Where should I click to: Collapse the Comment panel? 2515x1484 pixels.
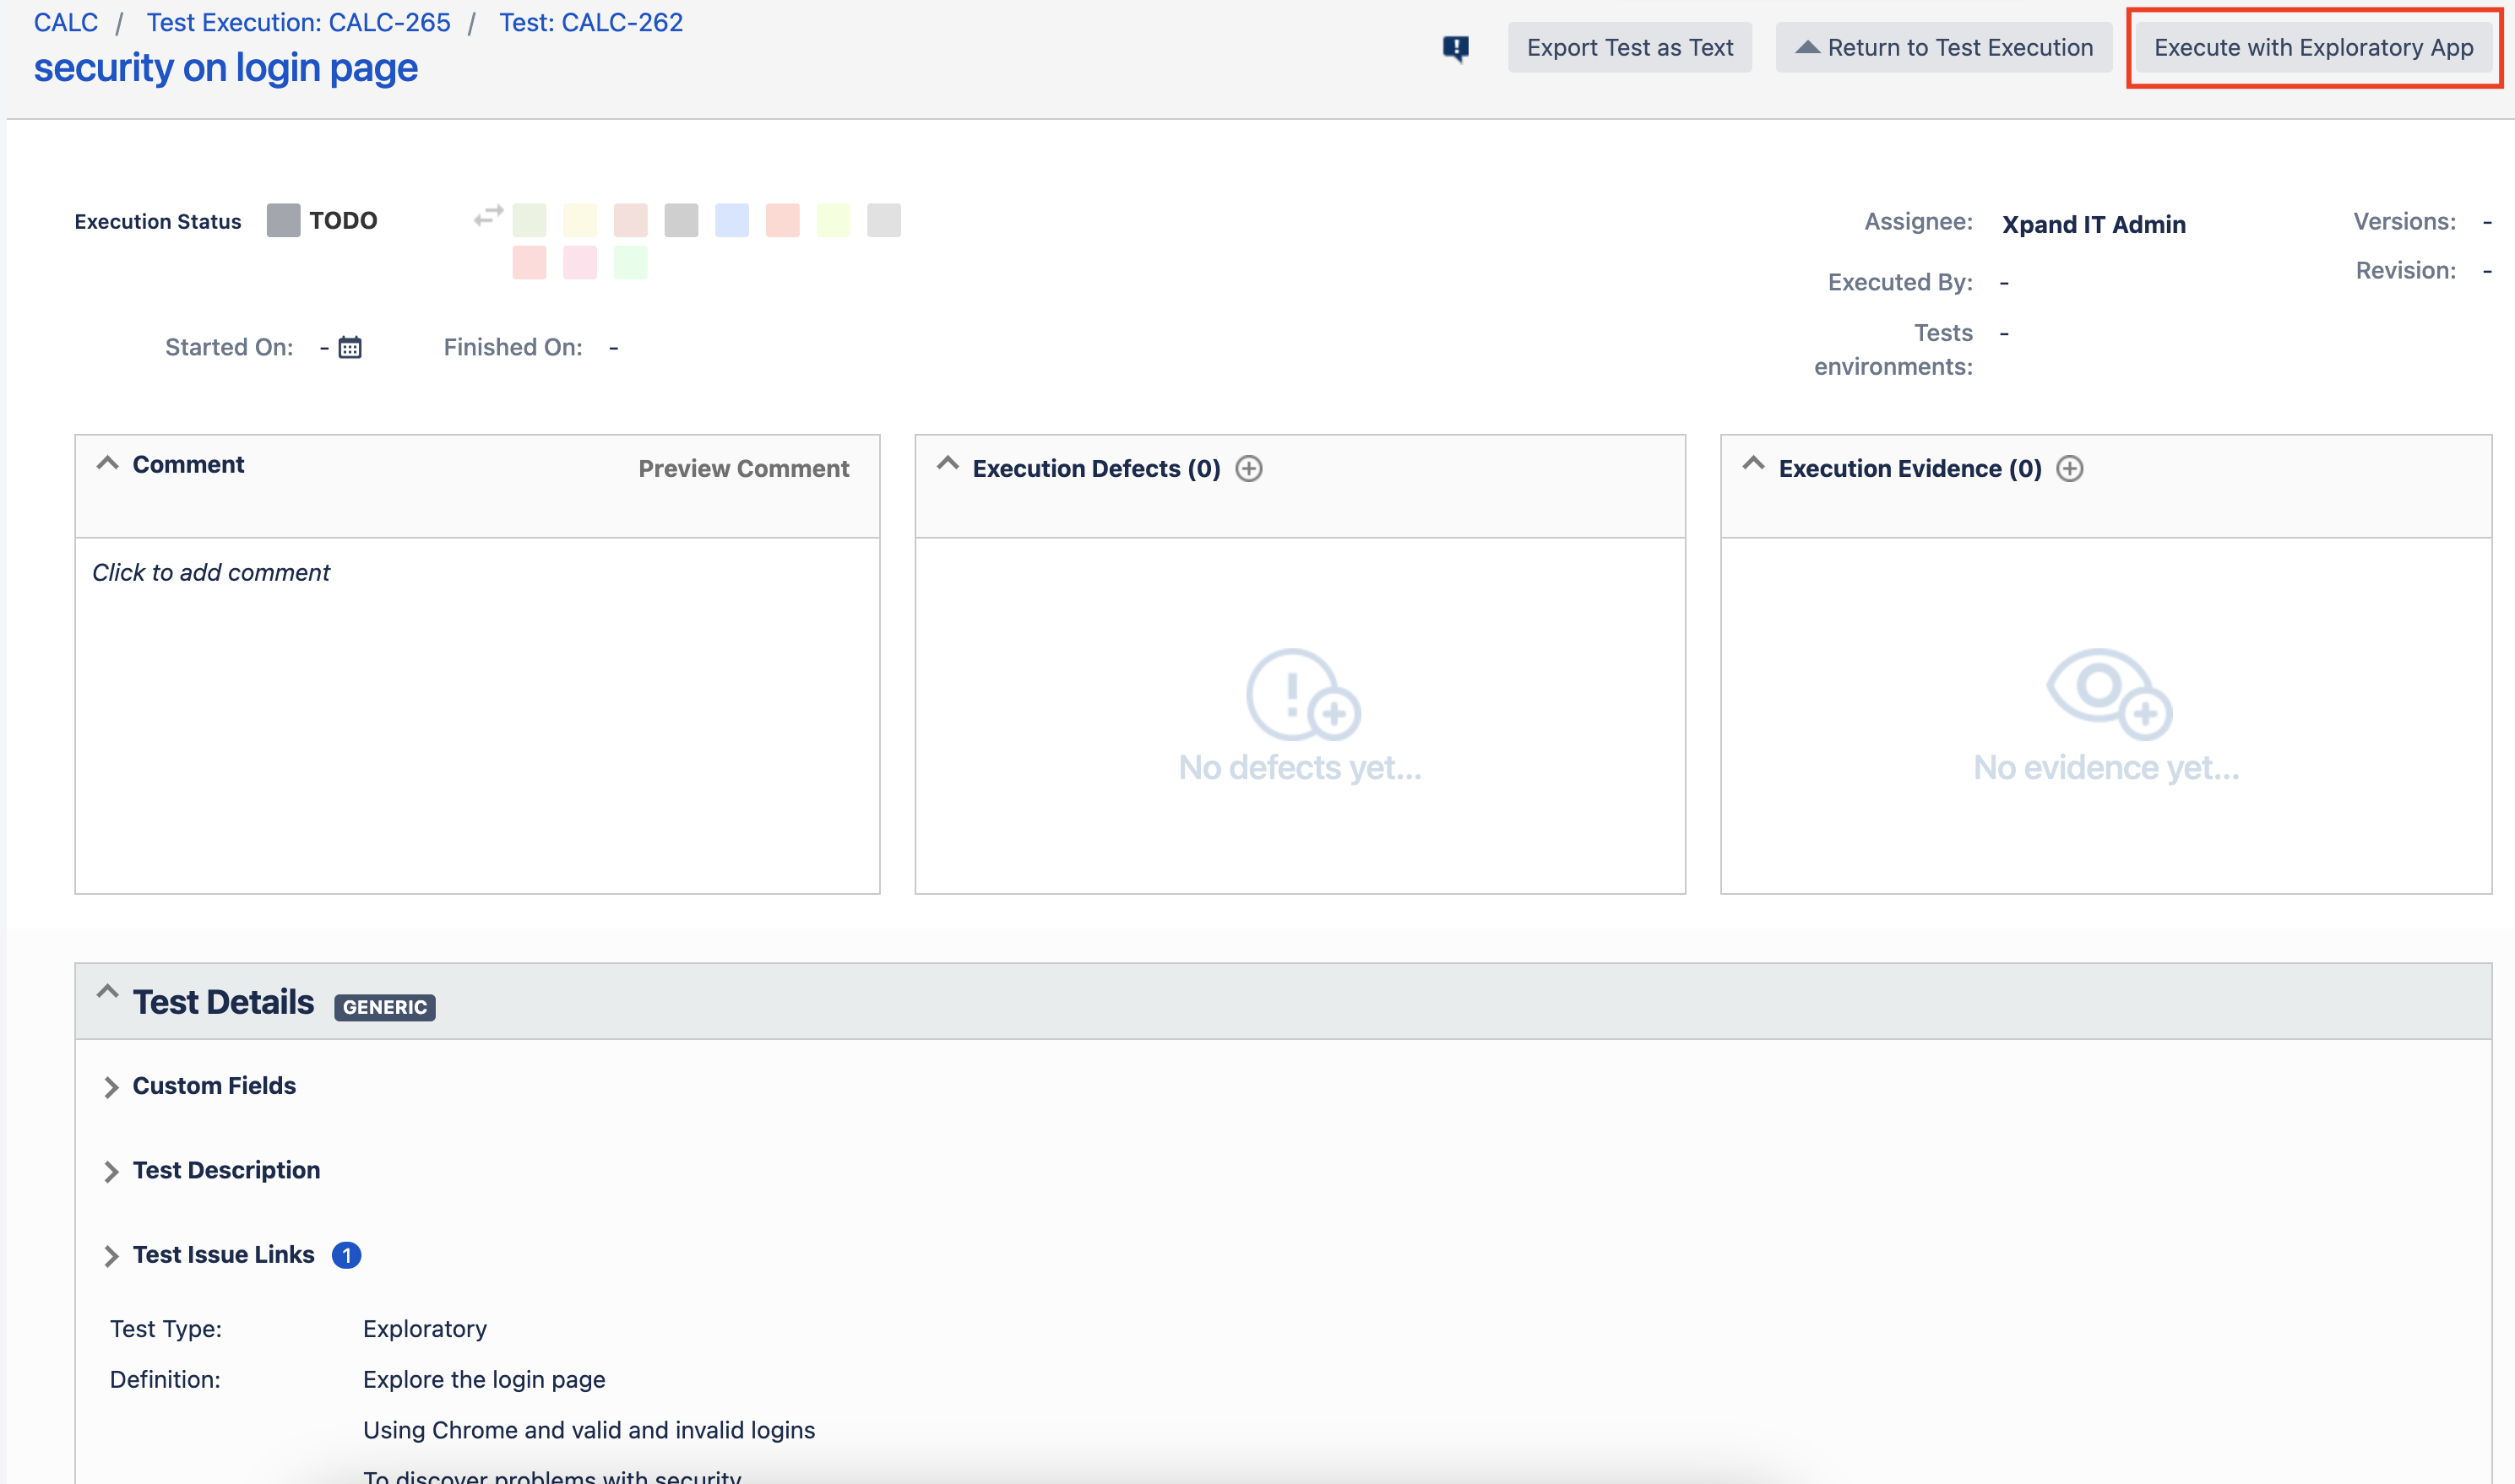pos(107,463)
